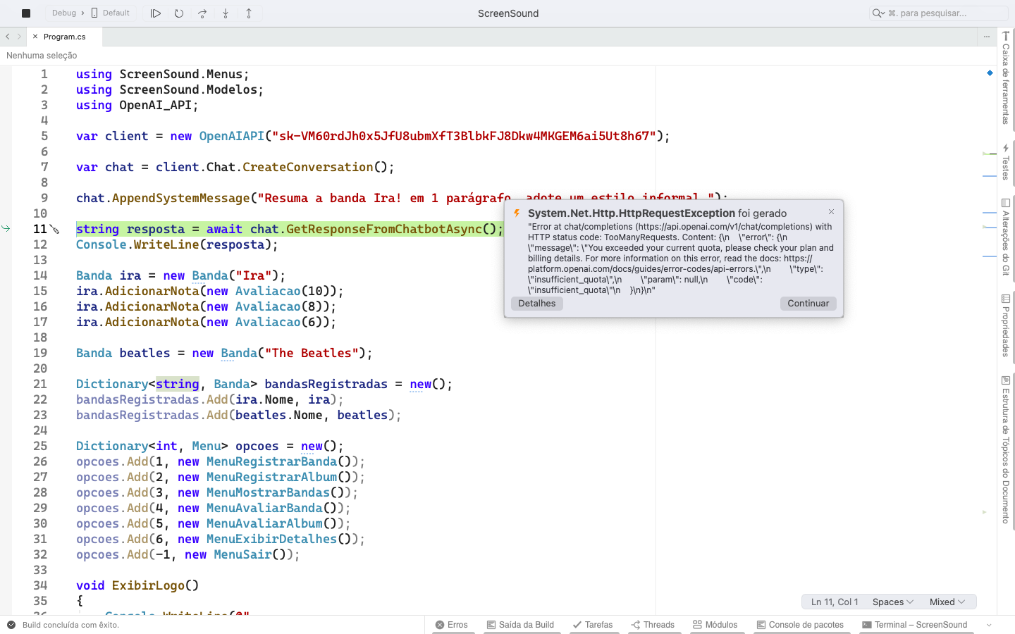Click MenuRegistrarBanda on line 26
The image size is (1015, 634).
click(272, 461)
